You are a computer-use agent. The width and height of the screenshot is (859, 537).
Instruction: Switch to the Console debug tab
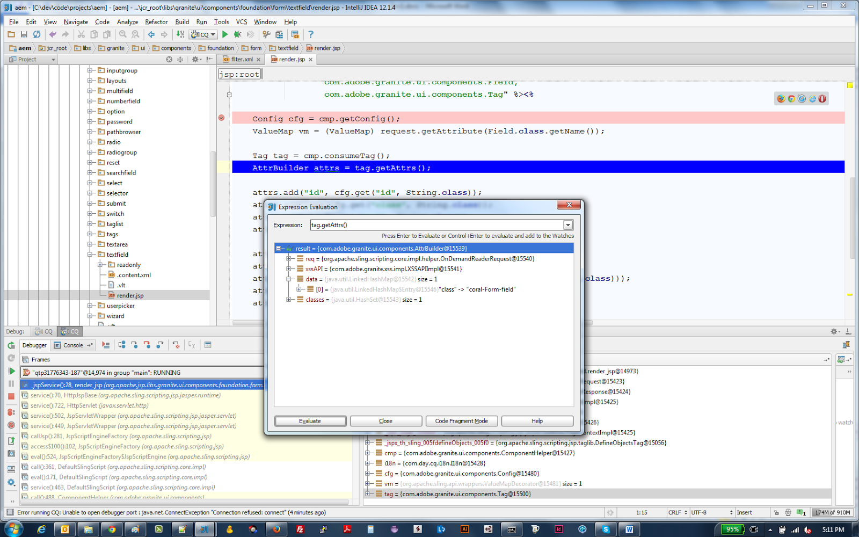pyautogui.click(x=74, y=345)
